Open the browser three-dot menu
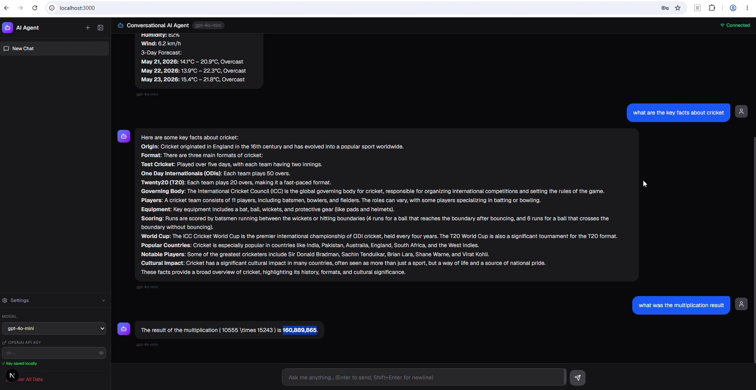The image size is (756, 390). point(747,8)
